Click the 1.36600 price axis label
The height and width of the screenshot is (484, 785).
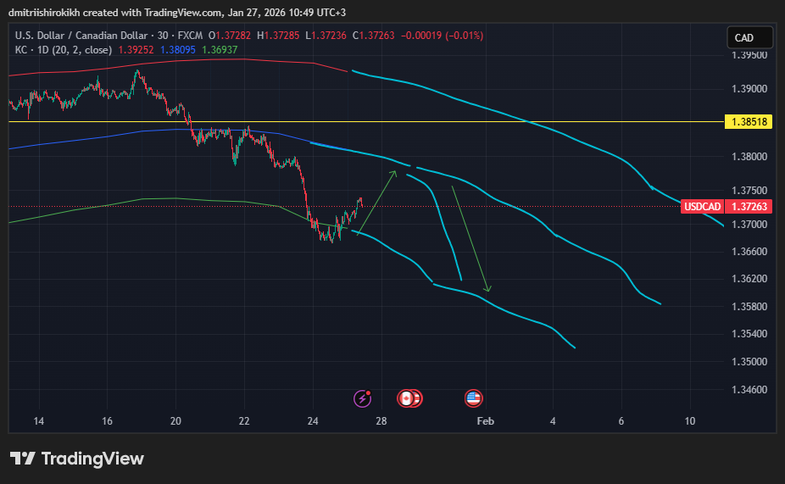tap(749, 251)
